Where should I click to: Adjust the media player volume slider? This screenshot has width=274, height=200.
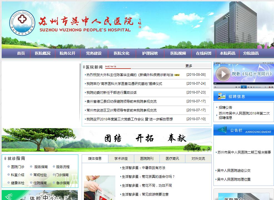point(258,87)
